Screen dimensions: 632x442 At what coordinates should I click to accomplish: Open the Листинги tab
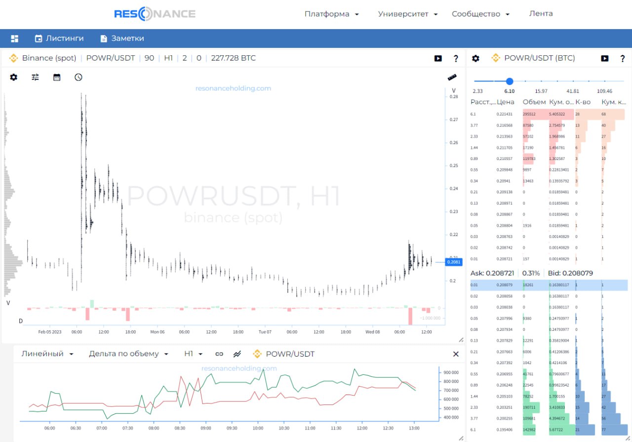[59, 38]
